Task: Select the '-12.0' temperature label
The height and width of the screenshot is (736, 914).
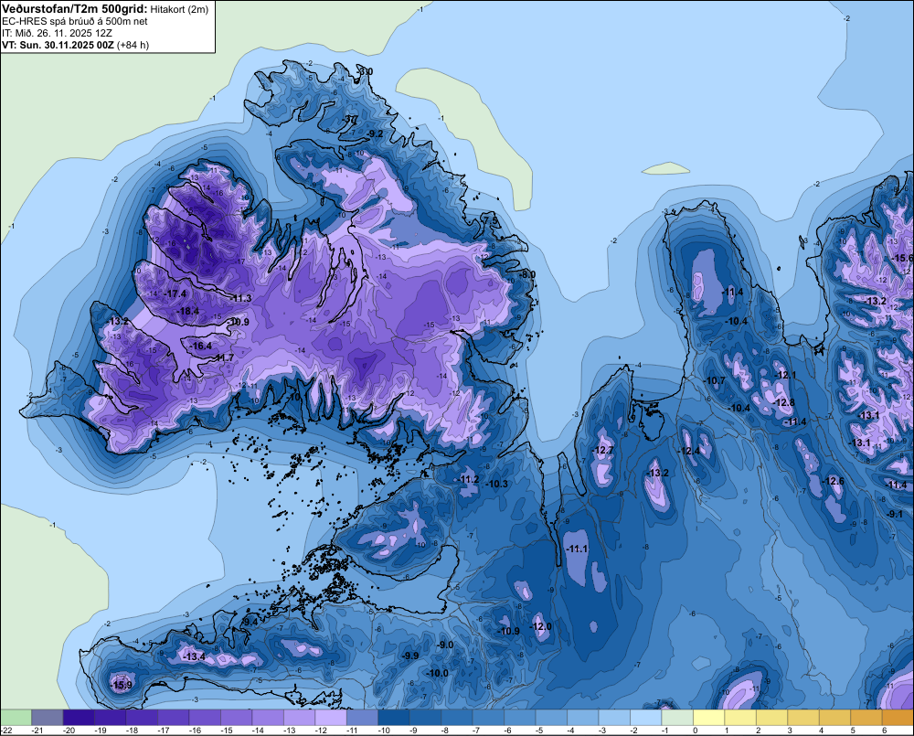Action: pyautogui.click(x=540, y=627)
